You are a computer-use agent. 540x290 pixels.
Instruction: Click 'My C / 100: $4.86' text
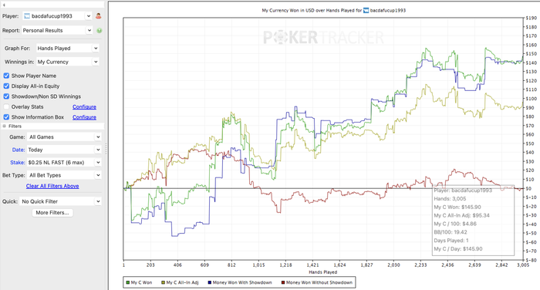coord(455,224)
